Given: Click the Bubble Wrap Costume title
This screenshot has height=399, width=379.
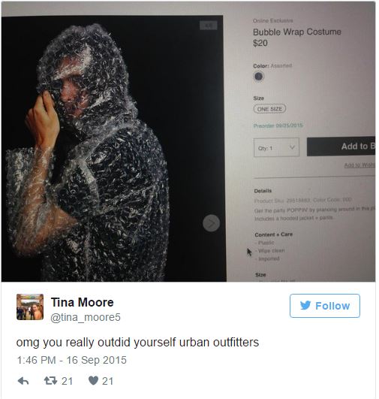Looking at the screenshot, I should pyautogui.click(x=297, y=32).
